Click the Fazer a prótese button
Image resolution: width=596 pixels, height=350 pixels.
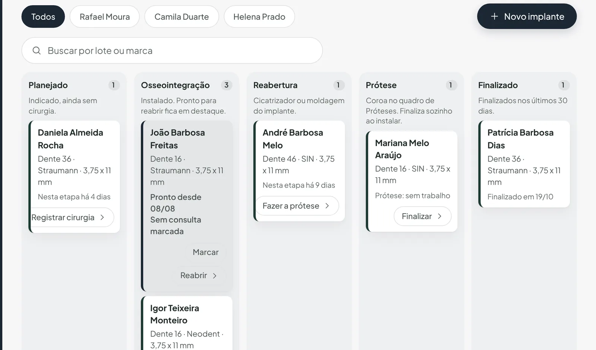tap(297, 206)
